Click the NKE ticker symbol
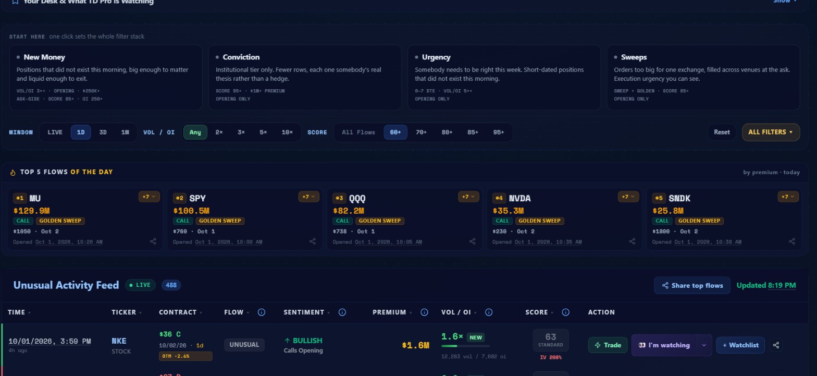This screenshot has height=376, width=817. 119,341
